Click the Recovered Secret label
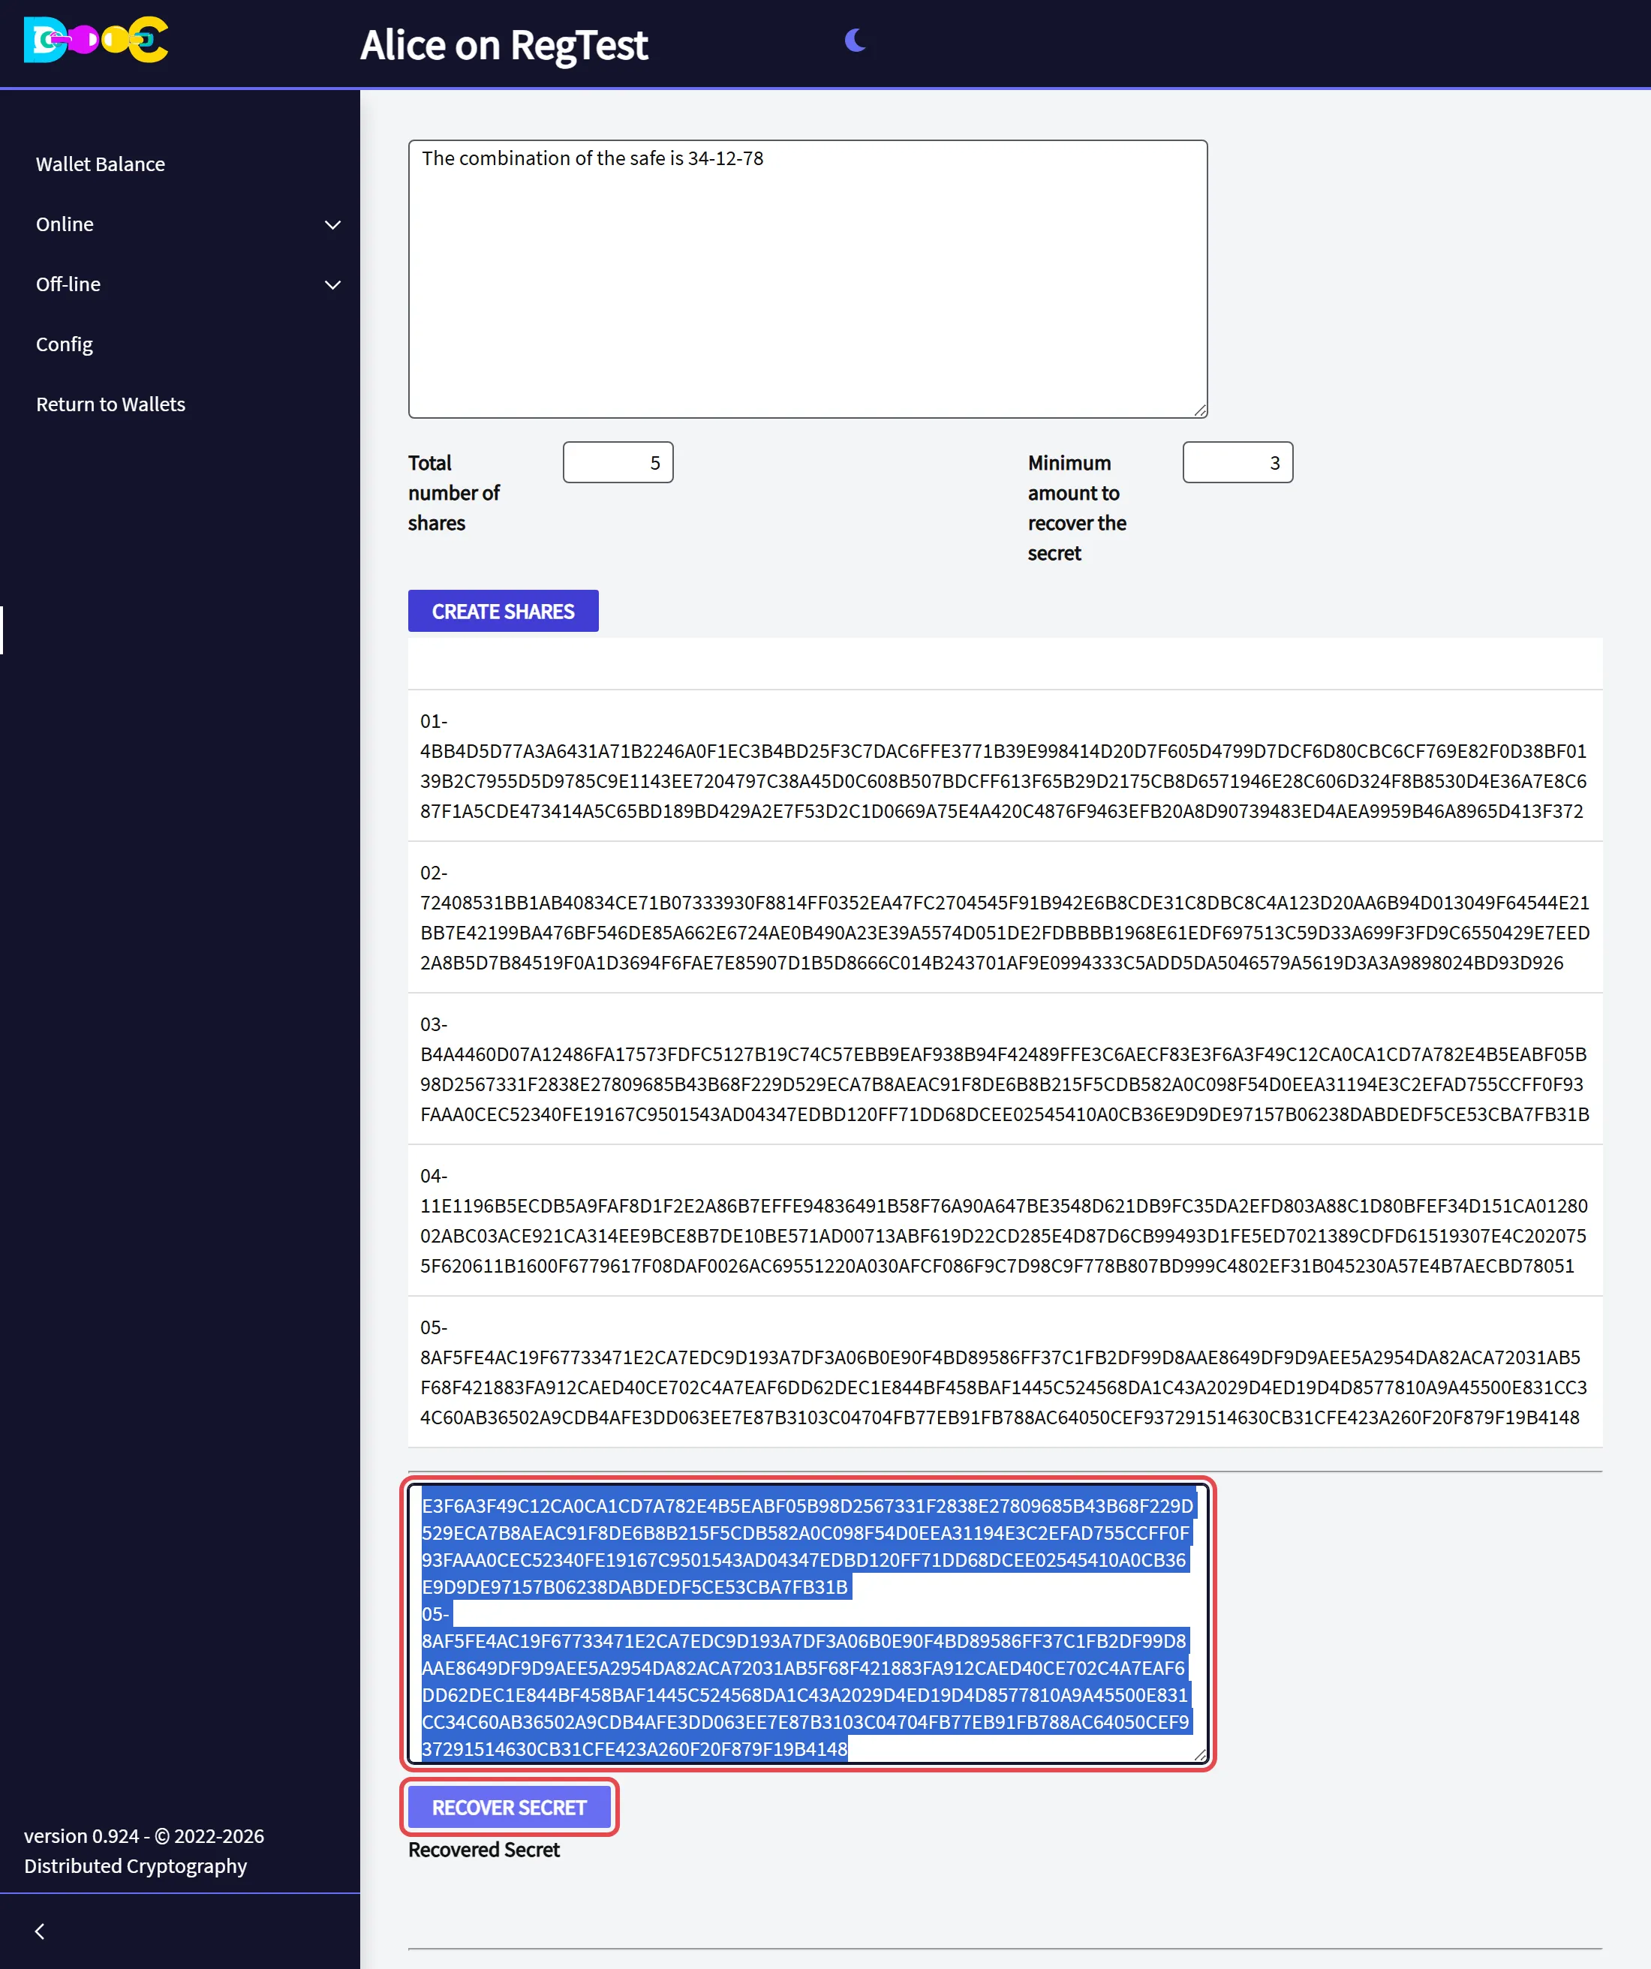This screenshot has height=1969, width=1651. 484,1850
